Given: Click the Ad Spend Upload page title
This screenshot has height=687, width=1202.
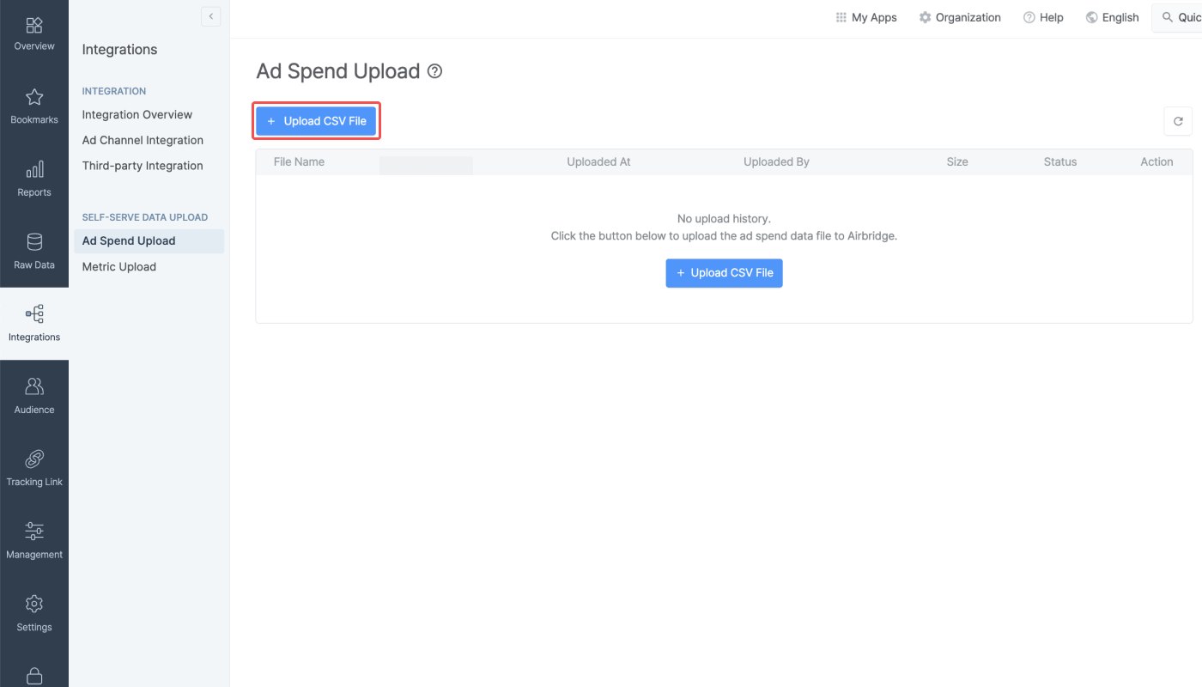Looking at the screenshot, I should [338, 71].
